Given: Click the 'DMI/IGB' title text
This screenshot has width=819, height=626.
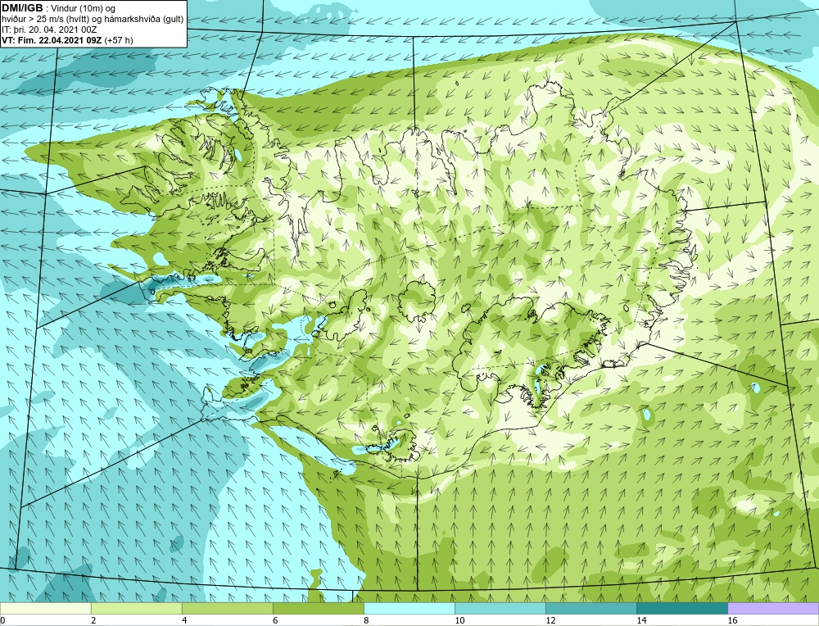Looking at the screenshot, I should click(22, 8).
